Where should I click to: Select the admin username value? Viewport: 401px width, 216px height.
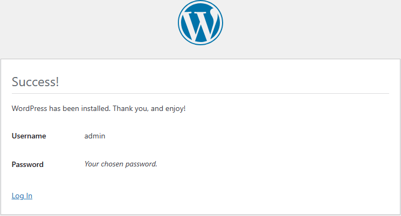(95, 136)
